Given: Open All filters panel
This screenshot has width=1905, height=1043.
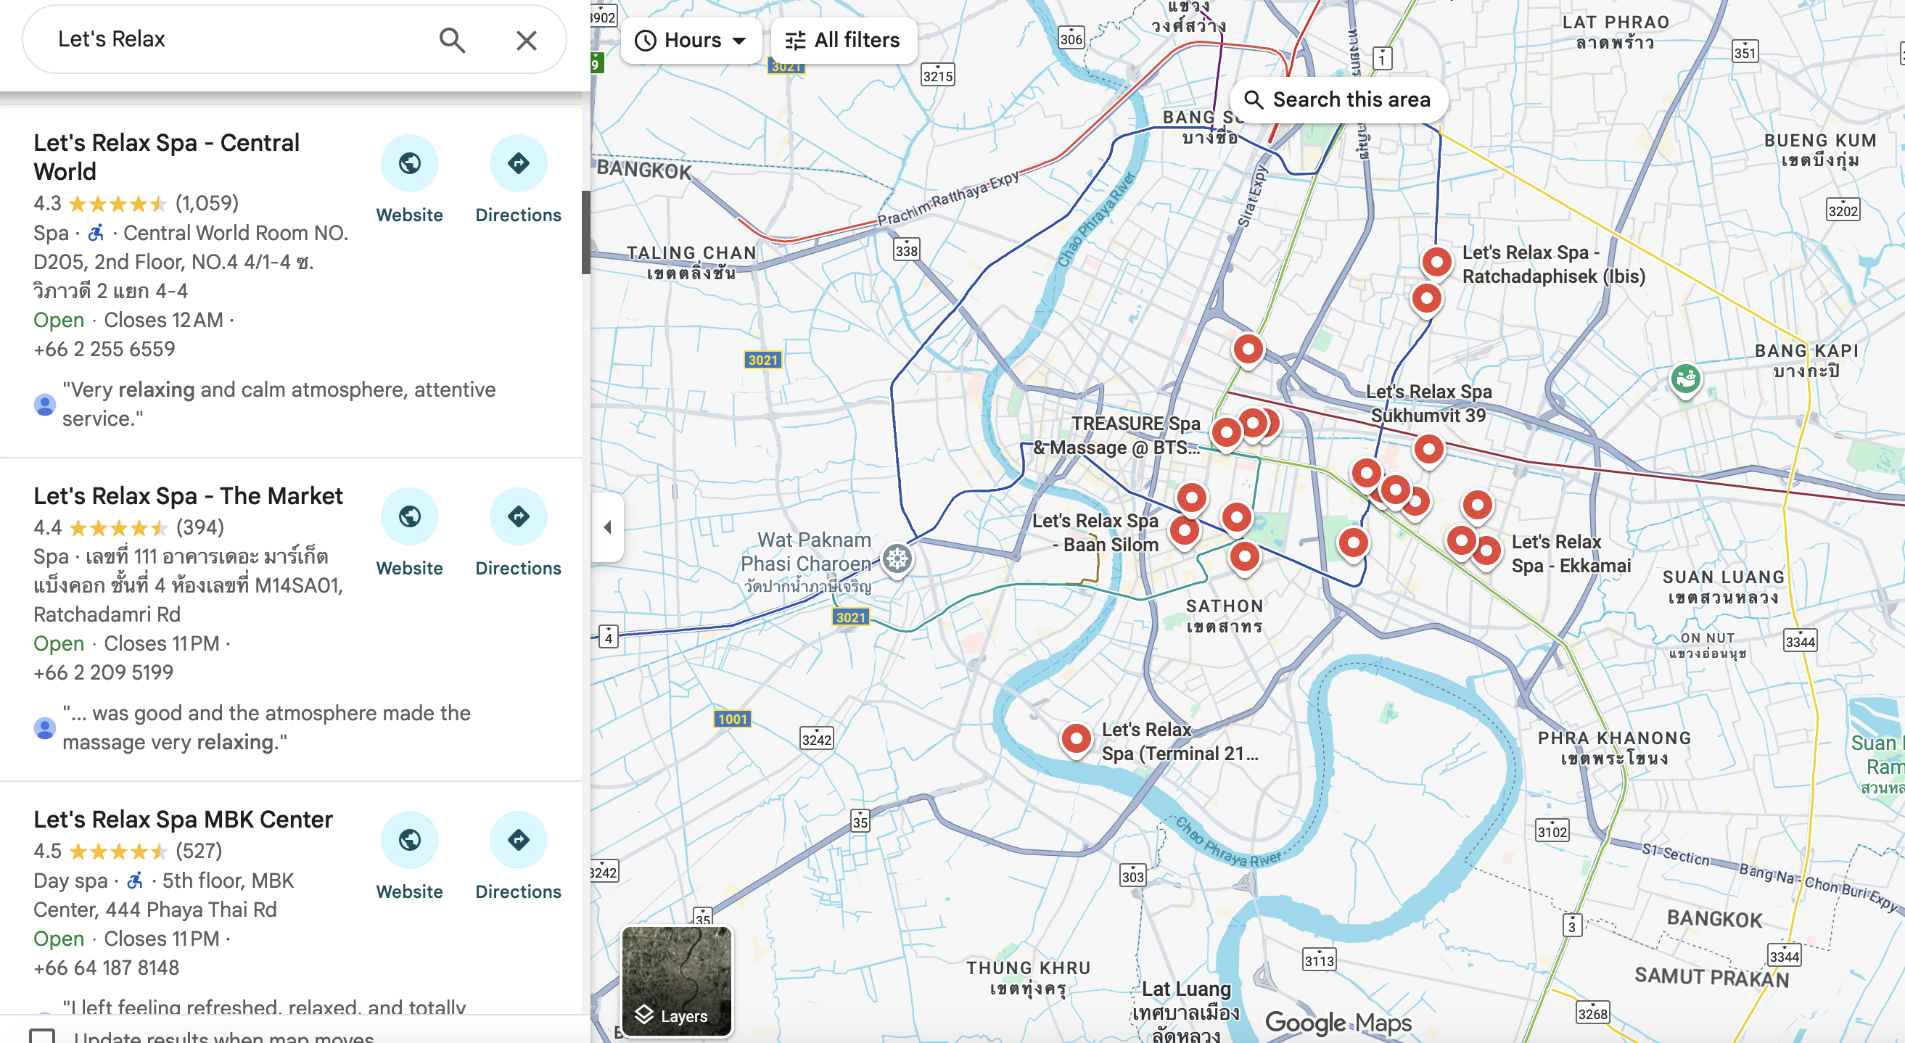Looking at the screenshot, I should (x=842, y=40).
